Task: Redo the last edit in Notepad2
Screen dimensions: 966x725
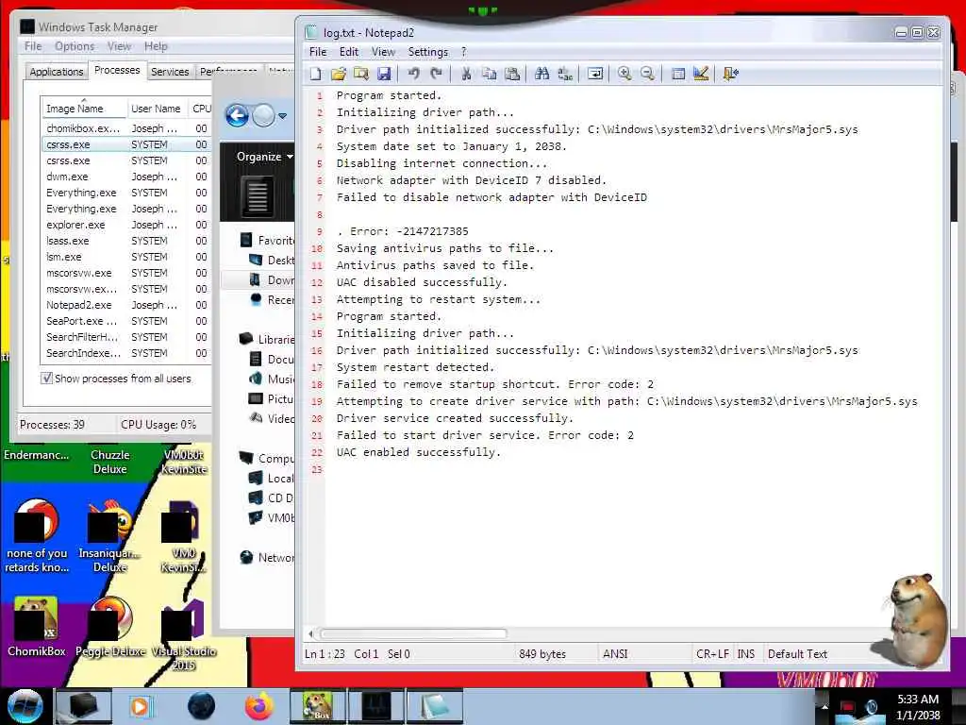Action: point(436,74)
